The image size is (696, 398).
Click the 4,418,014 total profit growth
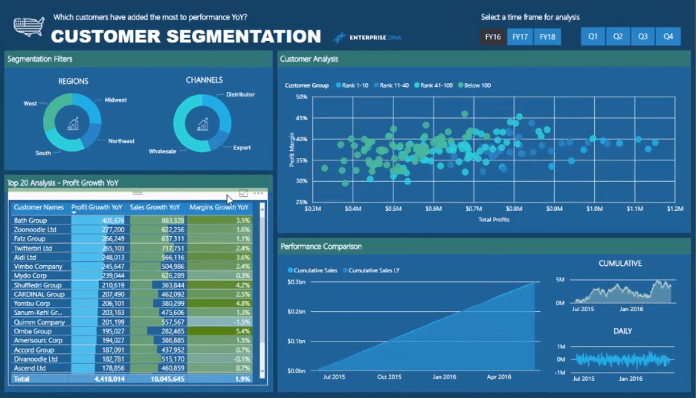(109, 379)
